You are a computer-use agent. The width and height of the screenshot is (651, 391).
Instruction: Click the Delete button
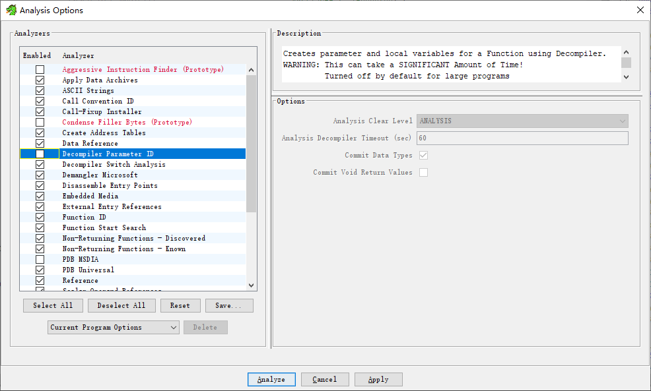coord(205,327)
